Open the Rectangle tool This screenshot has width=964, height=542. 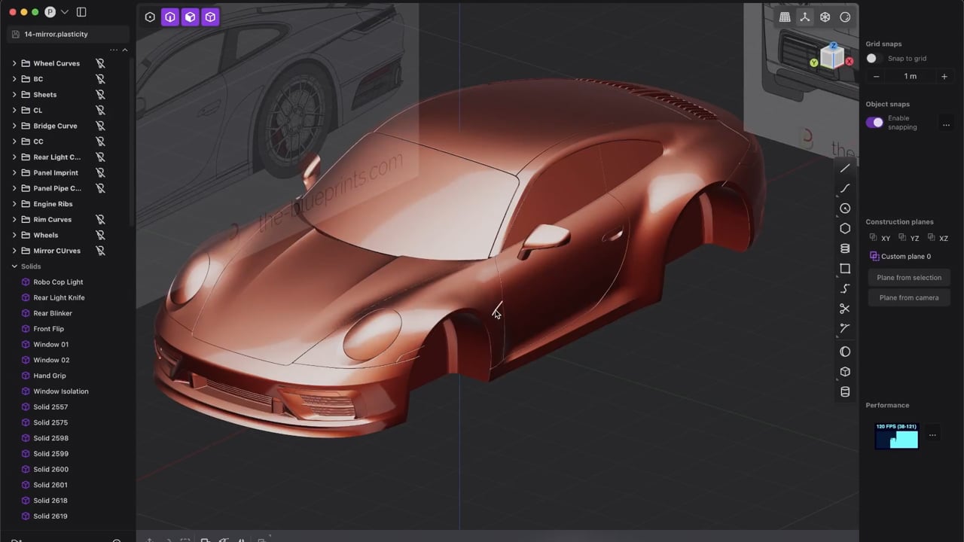point(845,268)
